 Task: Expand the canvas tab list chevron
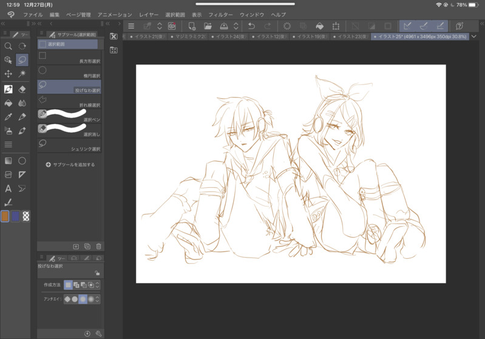tap(474, 36)
